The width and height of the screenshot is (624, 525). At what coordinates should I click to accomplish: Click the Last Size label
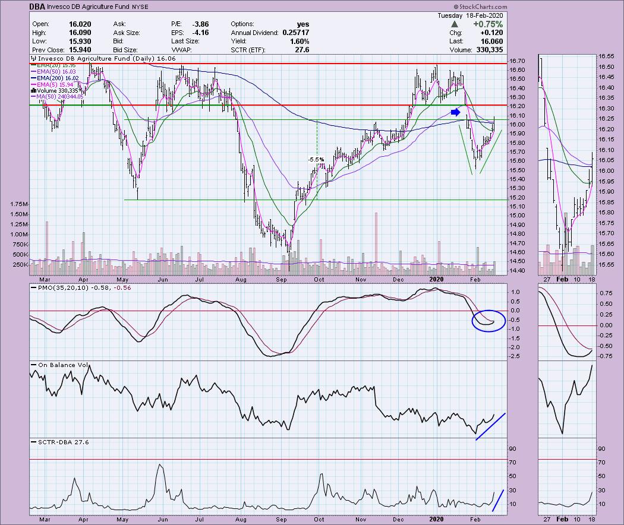click(x=185, y=42)
